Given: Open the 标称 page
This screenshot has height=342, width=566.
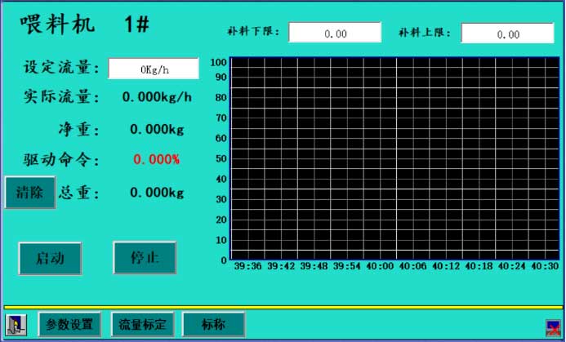Looking at the screenshot, I should pyautogui.click(x=213, y=324).
